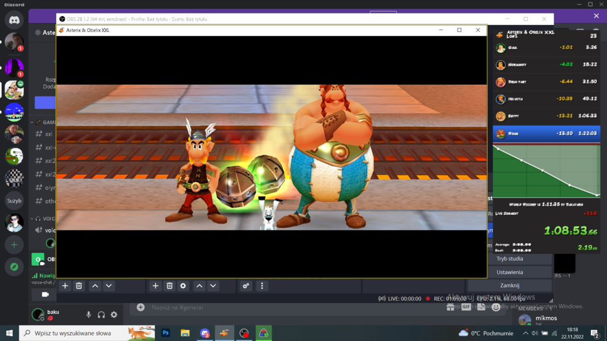The image size is (607, 341).
Task: Open yin-yang frog server in Discord
Action: (x=14, y=156)
